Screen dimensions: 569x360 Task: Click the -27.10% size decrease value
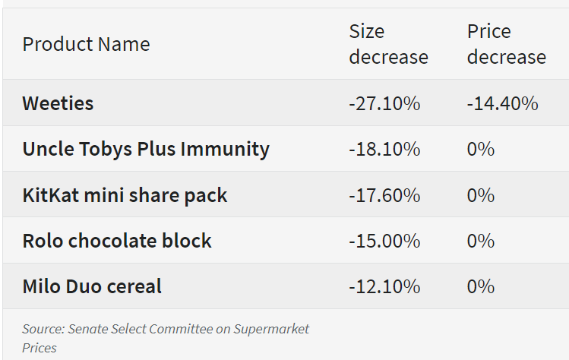click(x=384, y=103)
